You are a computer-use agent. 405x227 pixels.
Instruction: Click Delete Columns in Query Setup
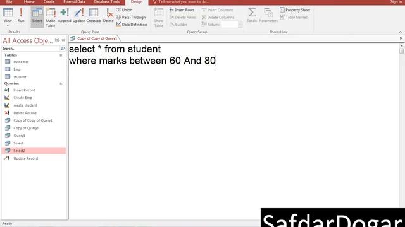pyautogui.click(x=218, y=17)
